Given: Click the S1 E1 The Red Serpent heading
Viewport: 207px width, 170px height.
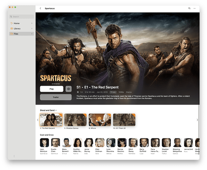Looking at the screenshot, I should (97, 87).
